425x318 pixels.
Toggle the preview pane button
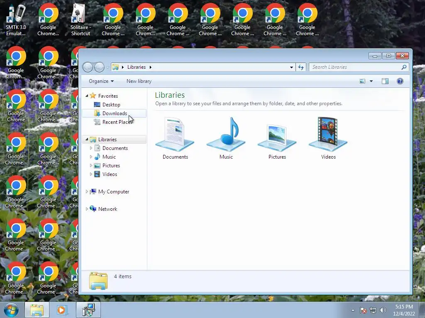point(385,81)
